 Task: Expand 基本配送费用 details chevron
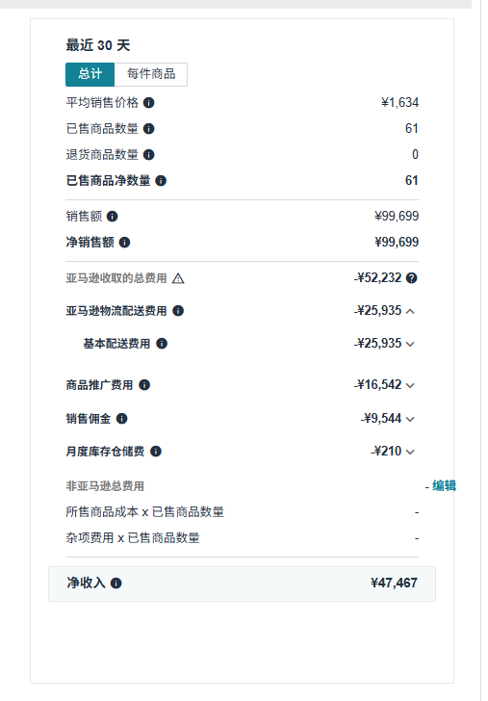coord(410,344)
